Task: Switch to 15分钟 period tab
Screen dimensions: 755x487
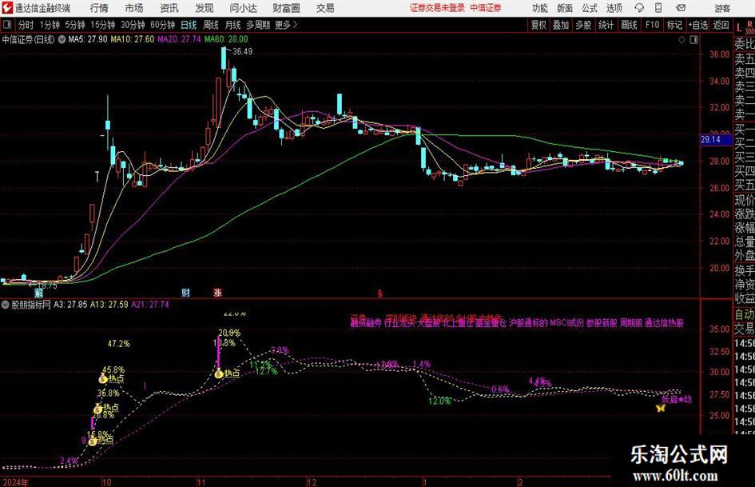Action: 102,25
